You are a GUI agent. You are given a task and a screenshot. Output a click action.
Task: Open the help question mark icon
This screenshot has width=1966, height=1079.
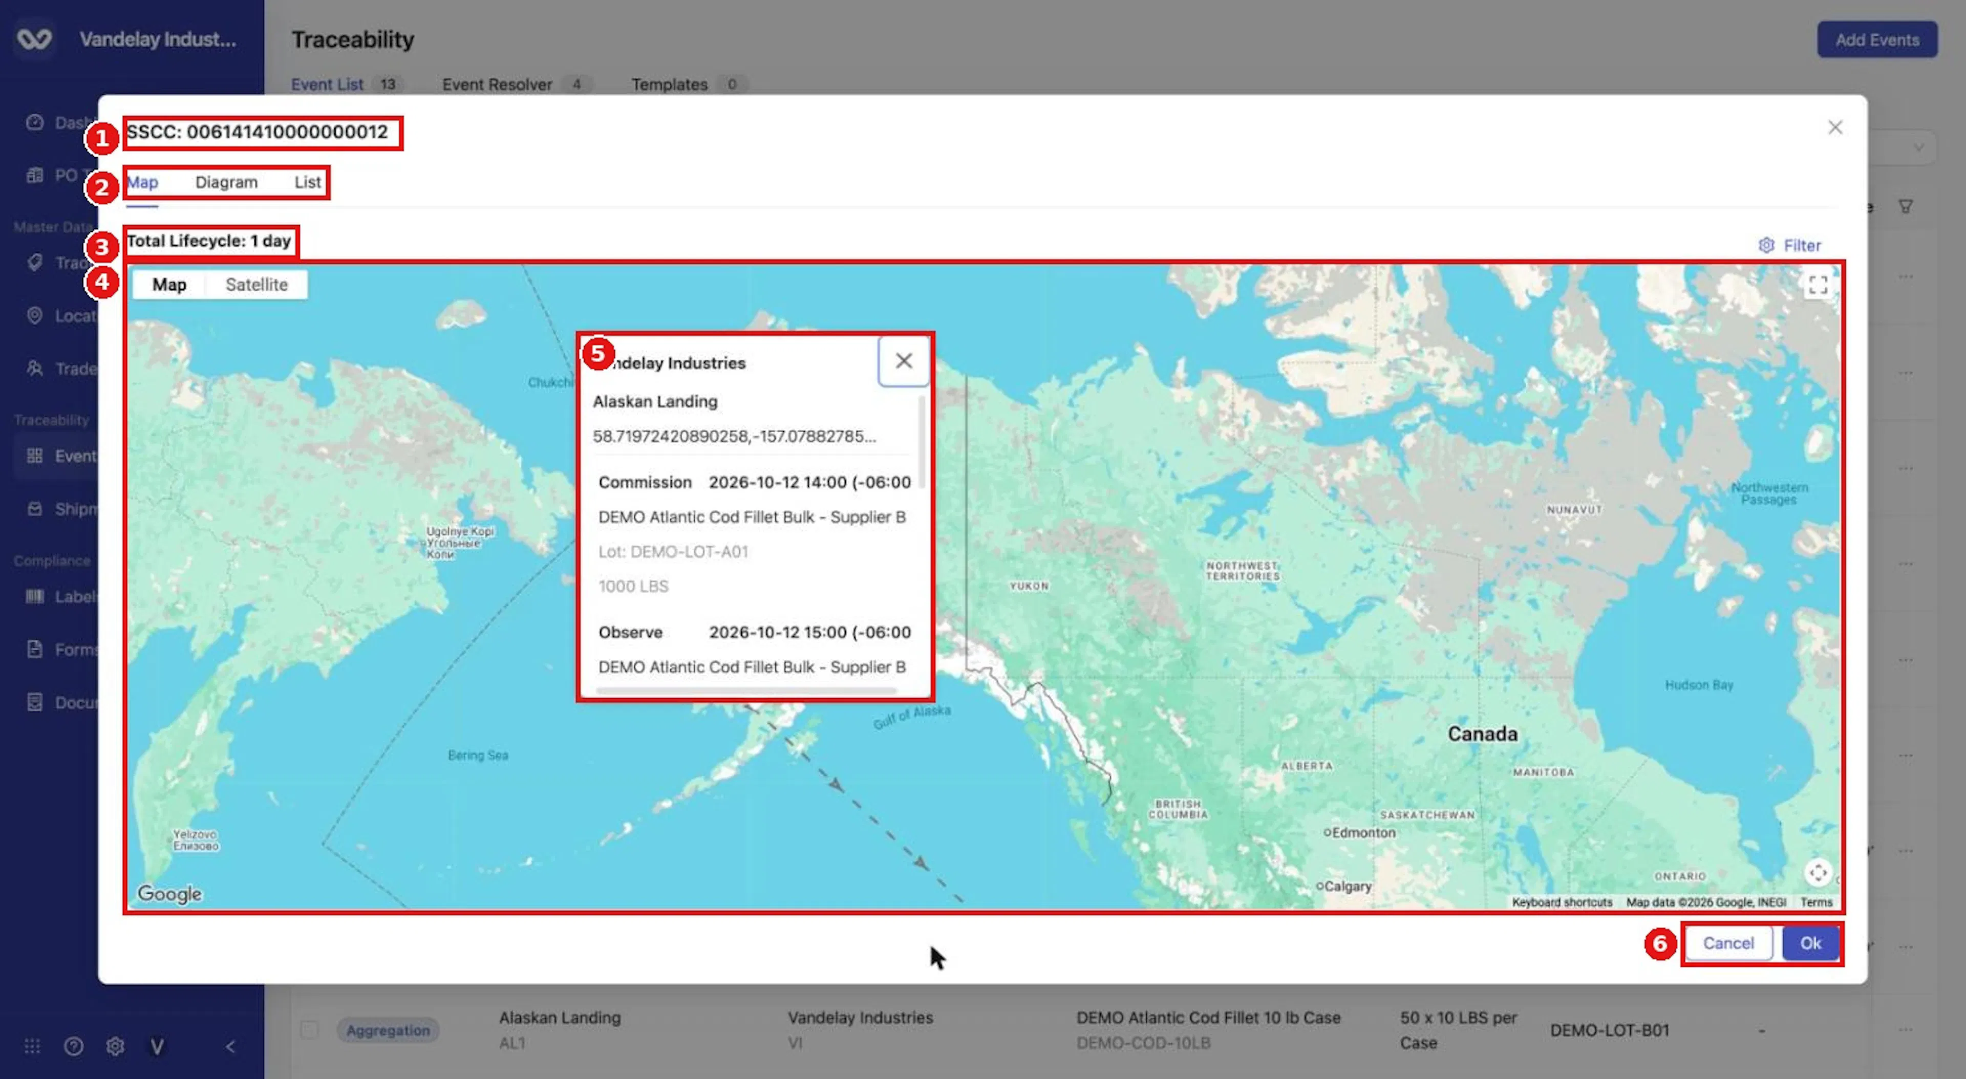pos(73,1046)
